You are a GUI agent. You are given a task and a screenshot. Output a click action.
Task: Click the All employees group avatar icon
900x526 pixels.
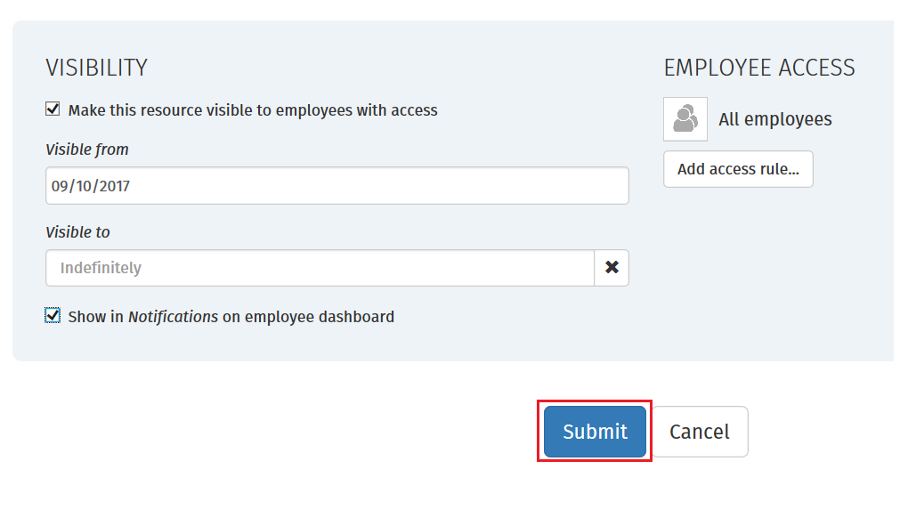click(685, 118)
